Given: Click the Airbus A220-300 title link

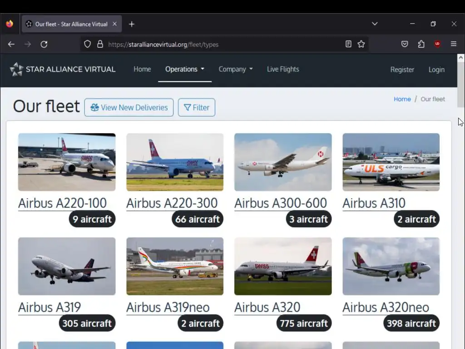Looking at the screenshot, I should [x=172, y=203].
